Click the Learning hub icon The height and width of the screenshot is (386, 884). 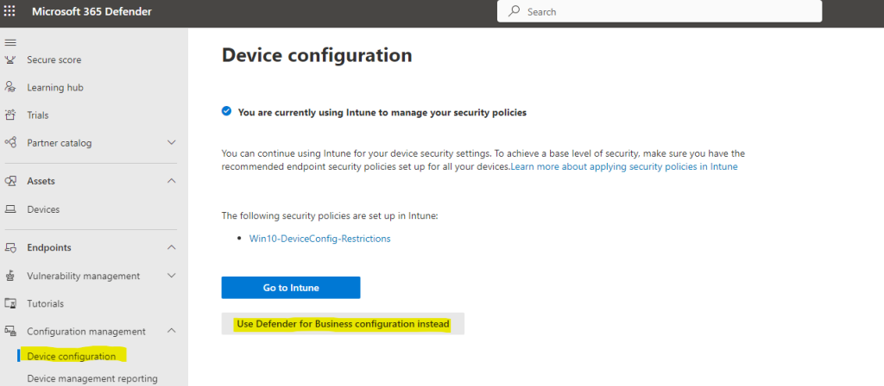[x=10, y=87]
